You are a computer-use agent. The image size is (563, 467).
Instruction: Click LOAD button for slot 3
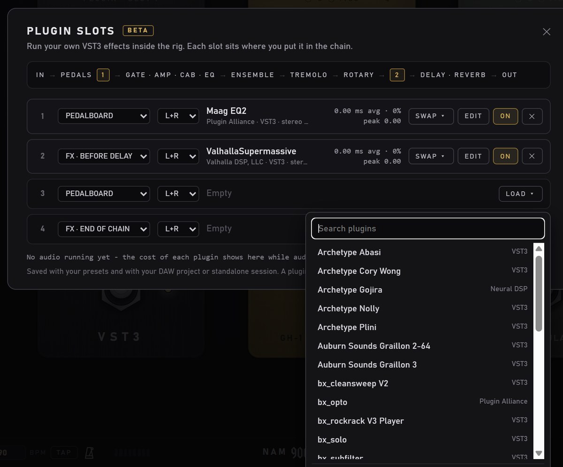(x=521, y=194)
